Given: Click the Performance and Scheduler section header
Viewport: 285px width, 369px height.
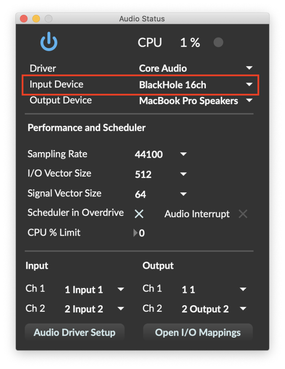Looking at the screenshot, I should tap(86, 128).
